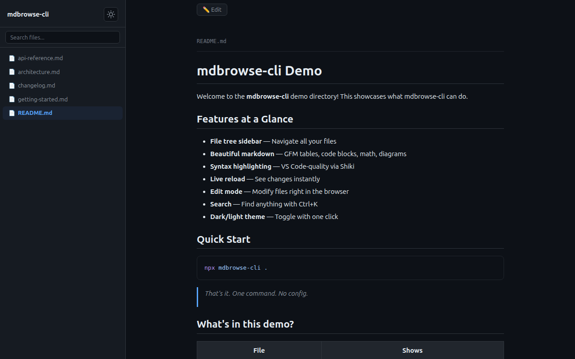Click the file icon beside README.md
Screen dimensions: 575x359
click(x=12, y=113)
